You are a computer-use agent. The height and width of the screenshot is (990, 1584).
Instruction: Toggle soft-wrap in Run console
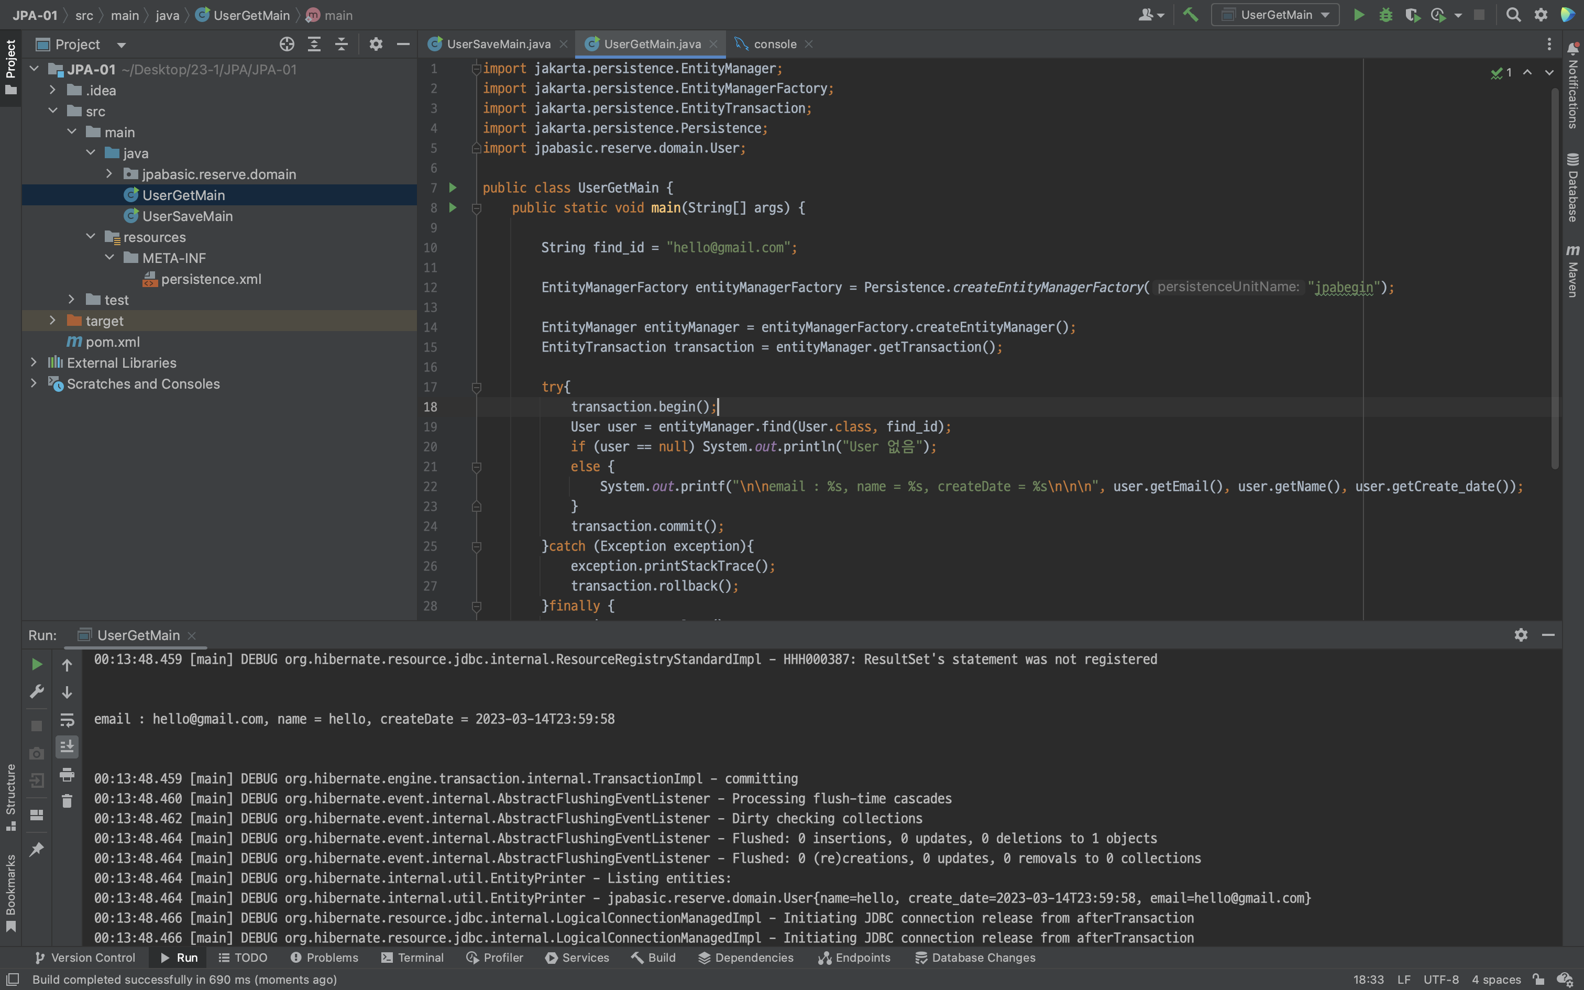tap(67, 720)
